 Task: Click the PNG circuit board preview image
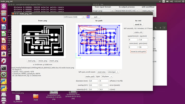(43, 40)
